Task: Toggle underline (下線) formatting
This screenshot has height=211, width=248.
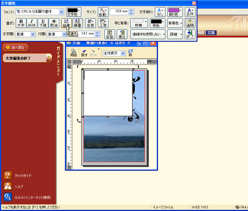Action: point(43,23)
